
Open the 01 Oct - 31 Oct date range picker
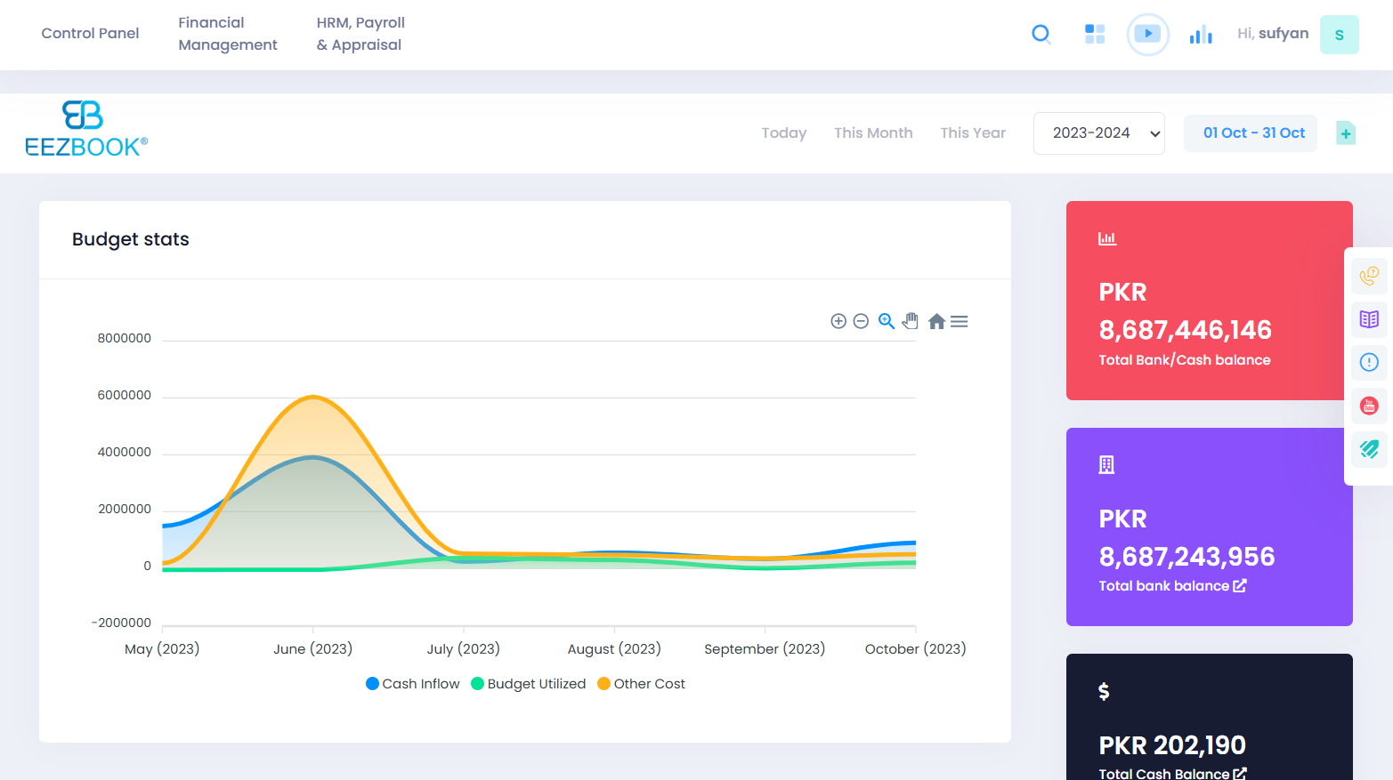[x=1250, y=133]
